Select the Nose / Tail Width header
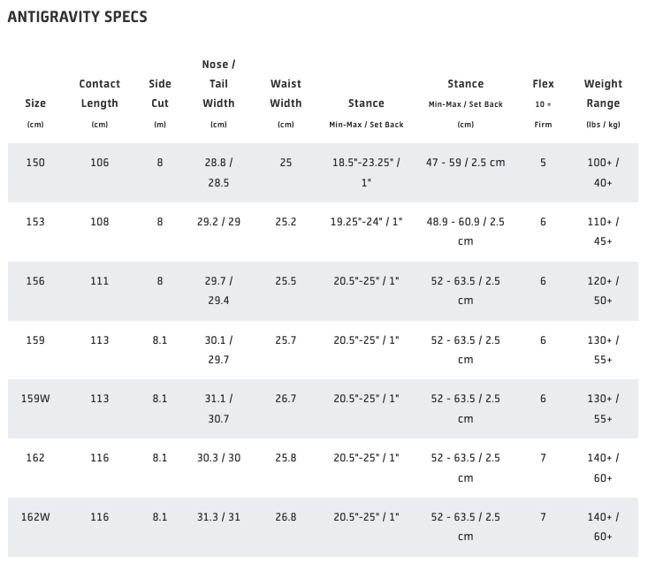This screenshot has height=564, width=648. coord(218,84)
